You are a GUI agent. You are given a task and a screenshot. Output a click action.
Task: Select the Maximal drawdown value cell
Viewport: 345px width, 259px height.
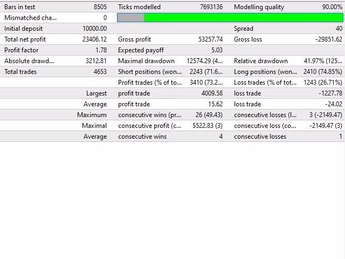pyautogui.click(x=204, y=61)
